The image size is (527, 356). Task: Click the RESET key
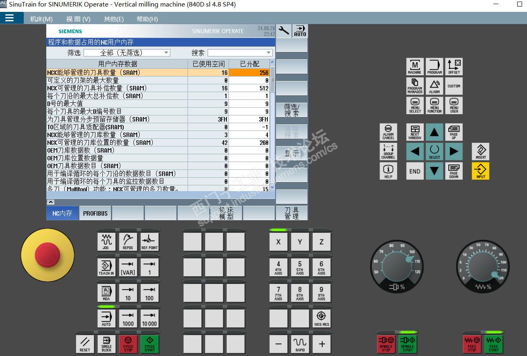coord(85,344)
